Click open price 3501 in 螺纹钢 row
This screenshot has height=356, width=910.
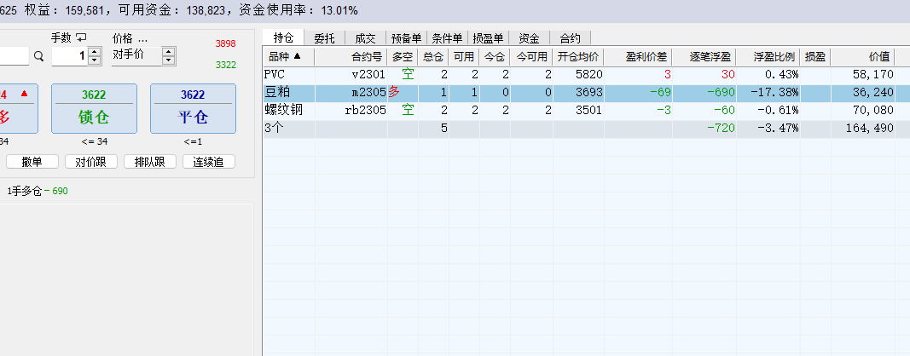click(588, 110)
